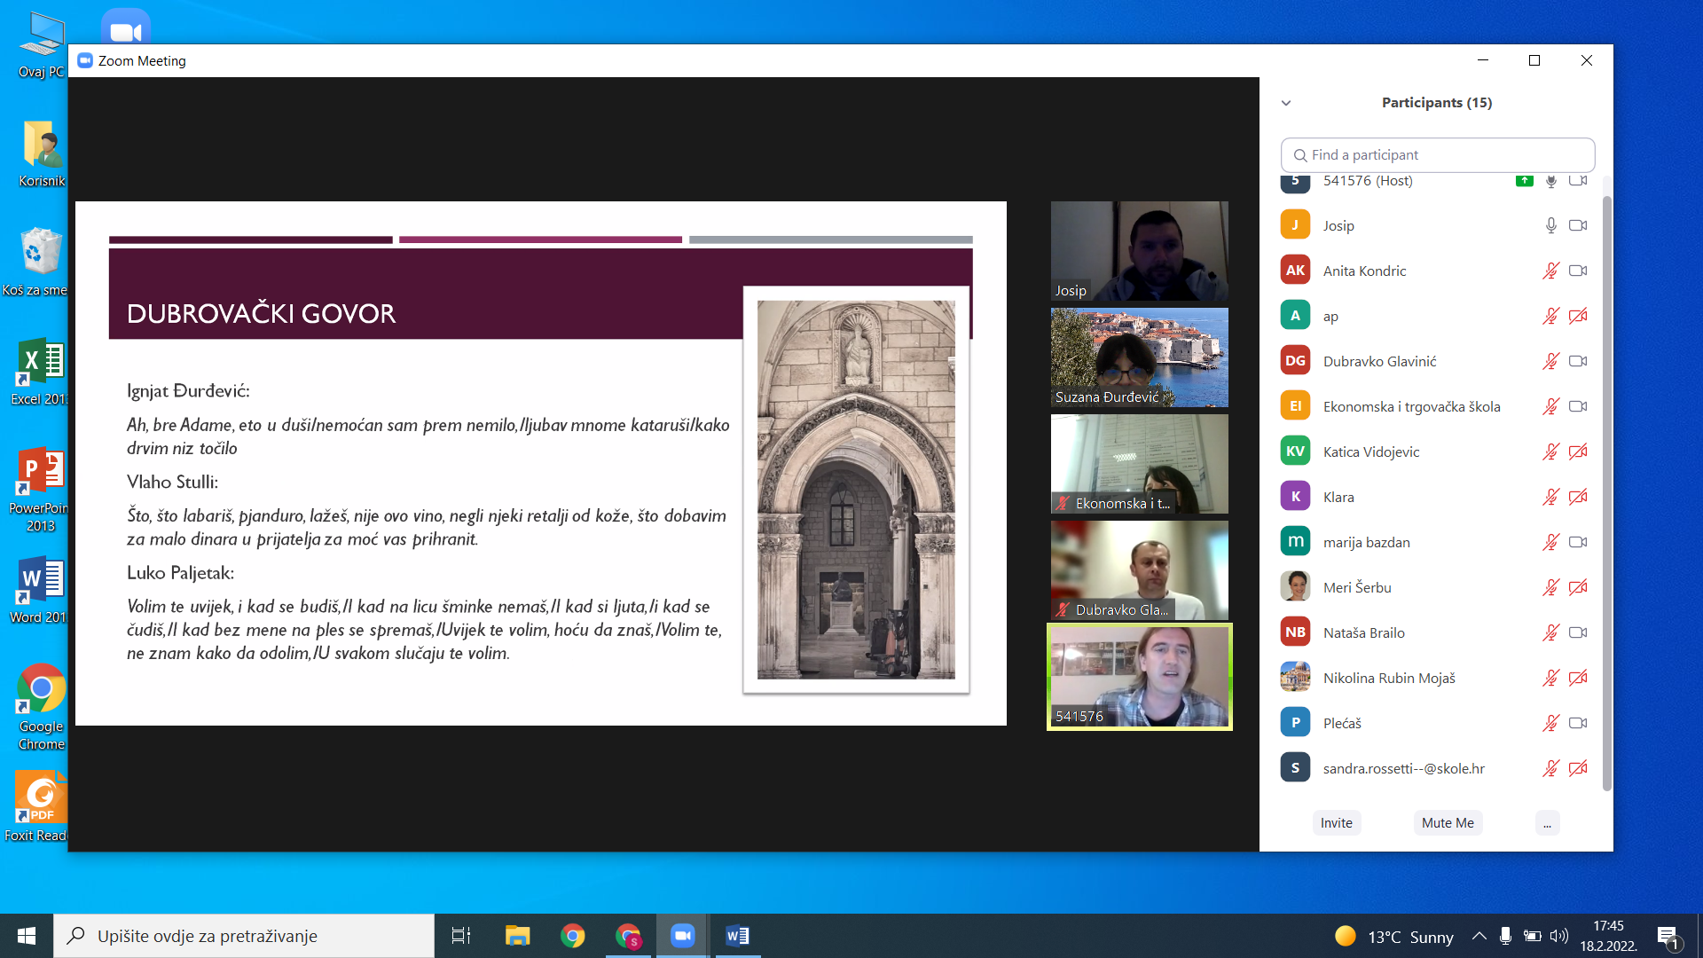The image size is (1703, 958).
Task: Open File Explorer from the taskbar
Action: point(517,936)
